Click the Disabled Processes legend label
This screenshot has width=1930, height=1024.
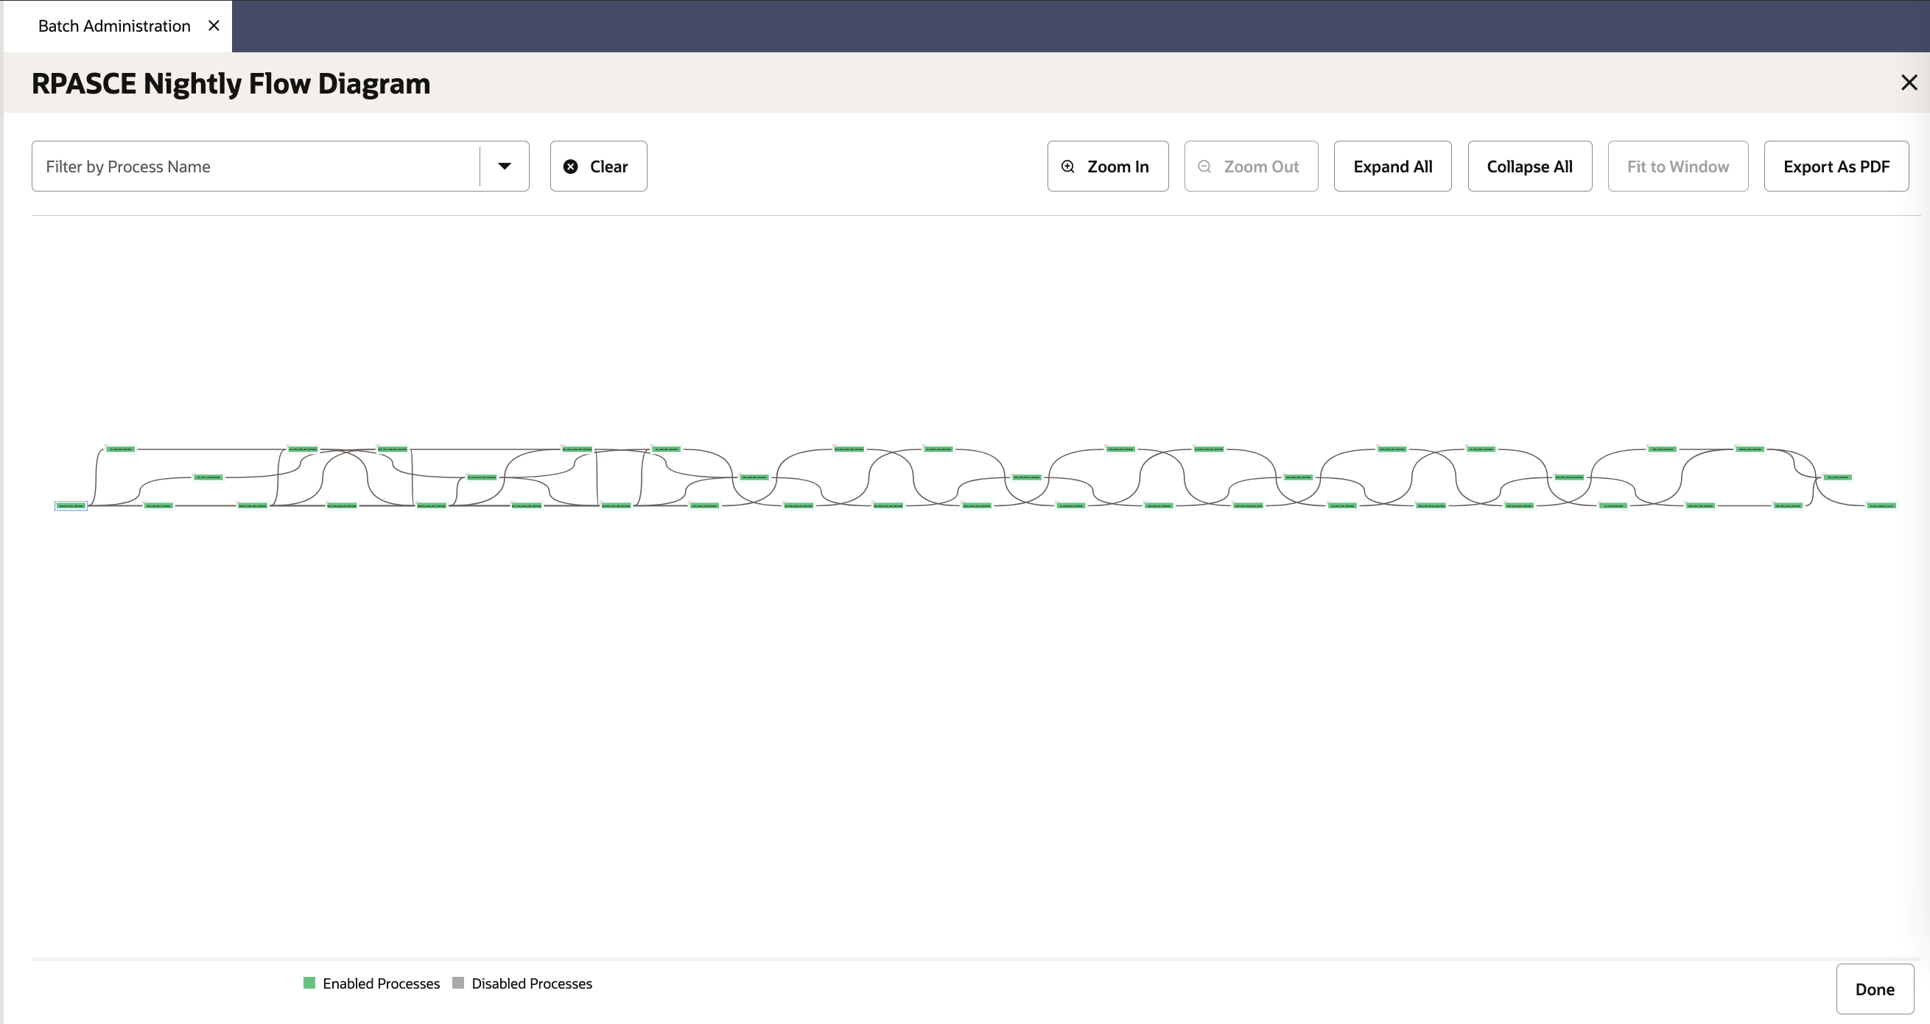[531, 983]
